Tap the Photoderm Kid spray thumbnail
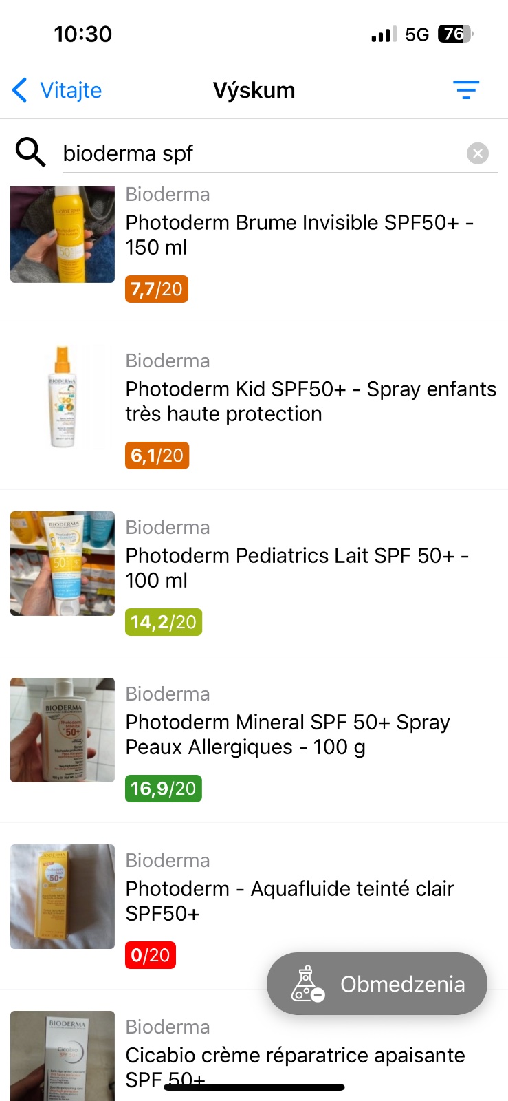The width and height of the screenshot is (508, 1101). tap(63, 397)
